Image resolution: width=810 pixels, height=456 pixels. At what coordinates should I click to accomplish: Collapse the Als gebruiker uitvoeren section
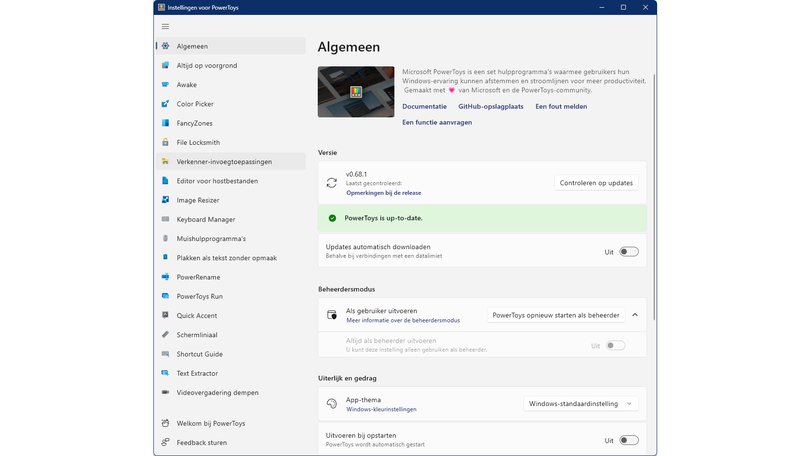click(635, 315)
